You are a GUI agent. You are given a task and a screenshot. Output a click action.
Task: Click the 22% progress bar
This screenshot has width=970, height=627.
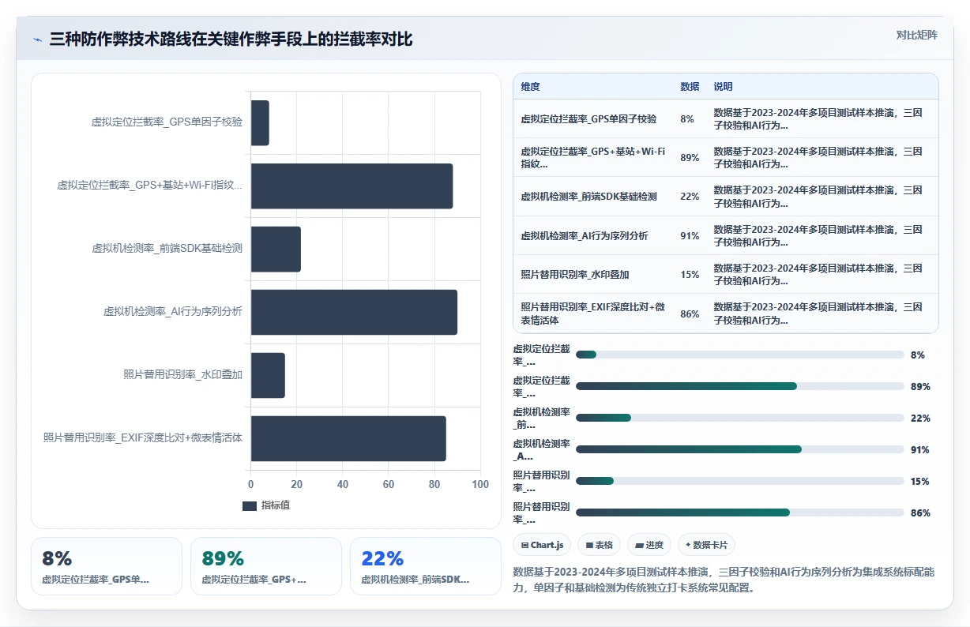(x=739, y=418)
